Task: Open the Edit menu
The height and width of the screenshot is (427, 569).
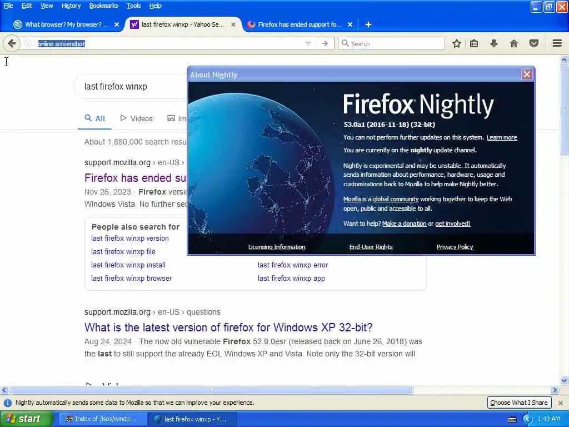Action: (x=27, y=6)
